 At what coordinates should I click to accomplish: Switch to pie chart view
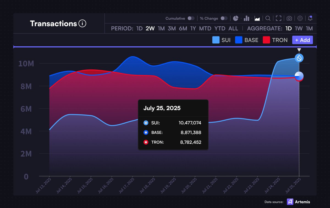(236, 18)
